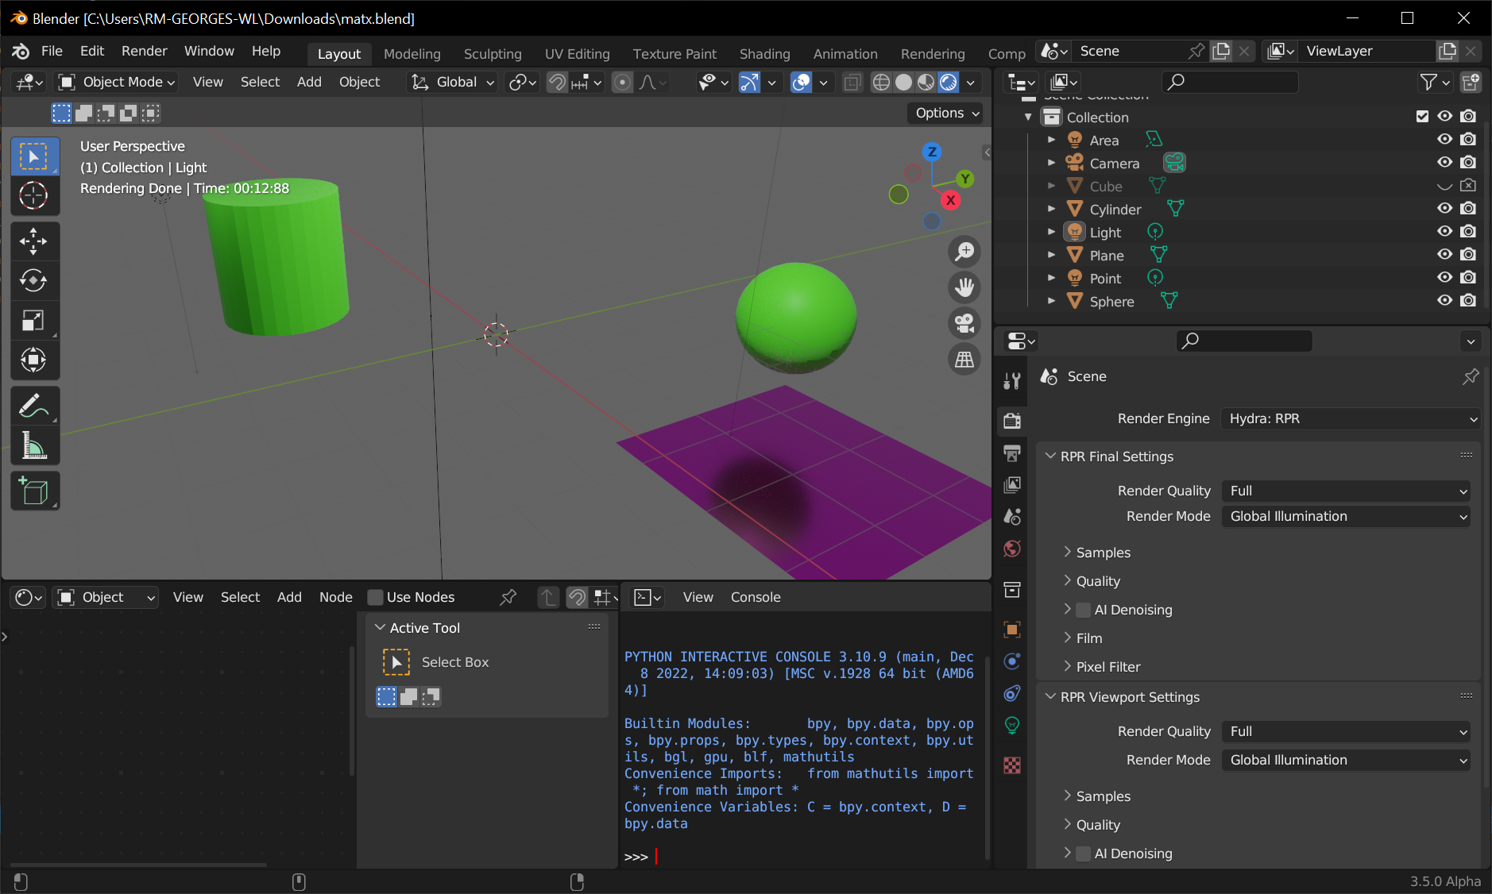Viewport: 1492px width, 894px height.
Task: Collapse the Active Tool panel
Action: [381, 627]
